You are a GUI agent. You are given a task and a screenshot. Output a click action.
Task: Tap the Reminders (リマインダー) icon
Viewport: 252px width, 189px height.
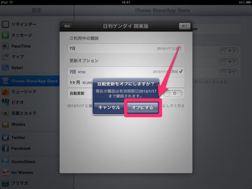(x=5, y=24)
